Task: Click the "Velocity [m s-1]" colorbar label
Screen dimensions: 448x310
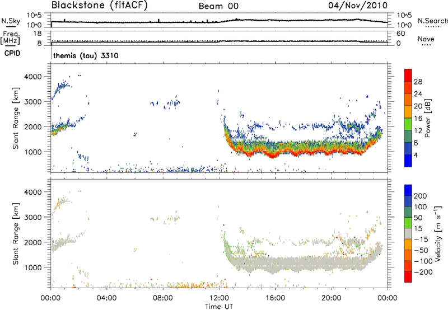Action: [x=438, y=233]
